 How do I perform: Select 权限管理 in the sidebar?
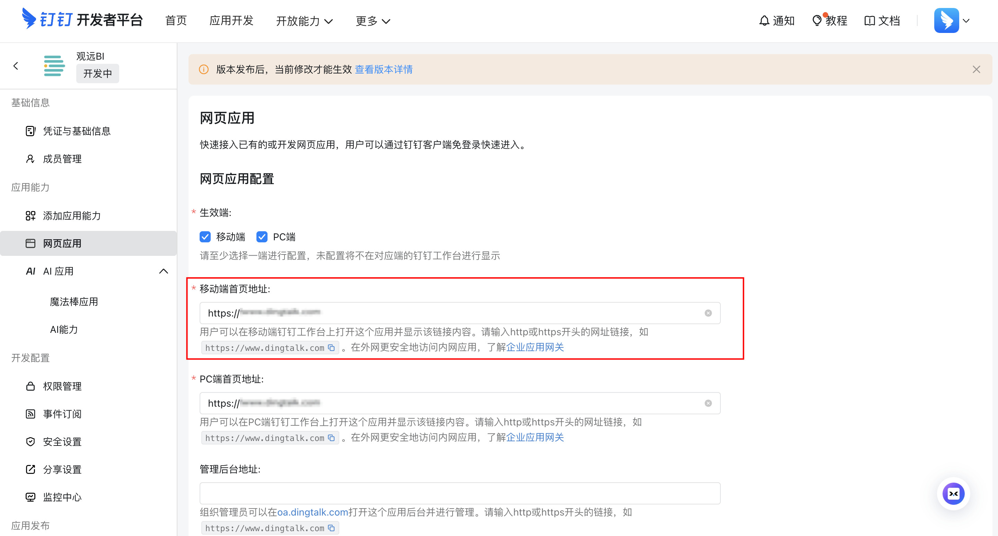click(x=62, y=386)
